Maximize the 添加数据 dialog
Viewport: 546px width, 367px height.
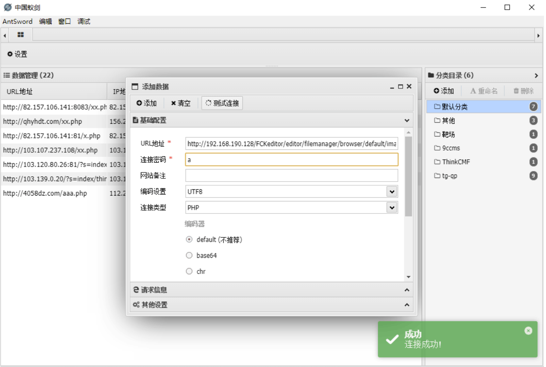pyautogui.click(x=400, y=87)
